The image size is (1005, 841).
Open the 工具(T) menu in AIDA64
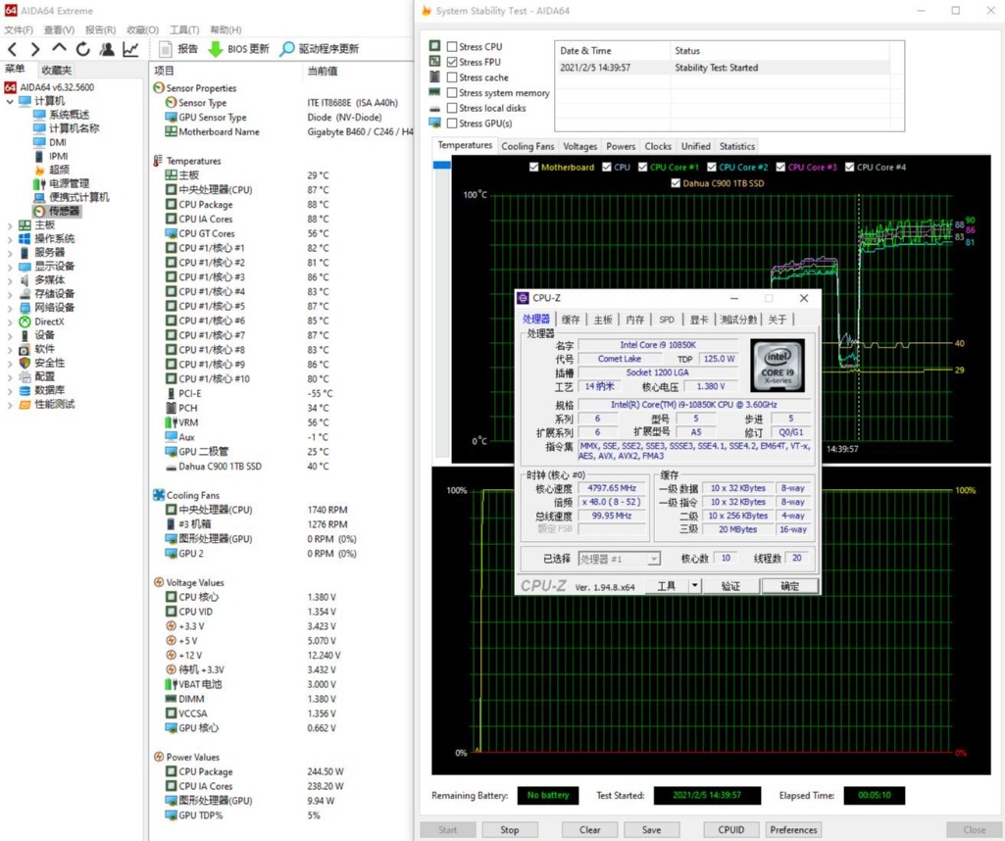tap(183, 30)
